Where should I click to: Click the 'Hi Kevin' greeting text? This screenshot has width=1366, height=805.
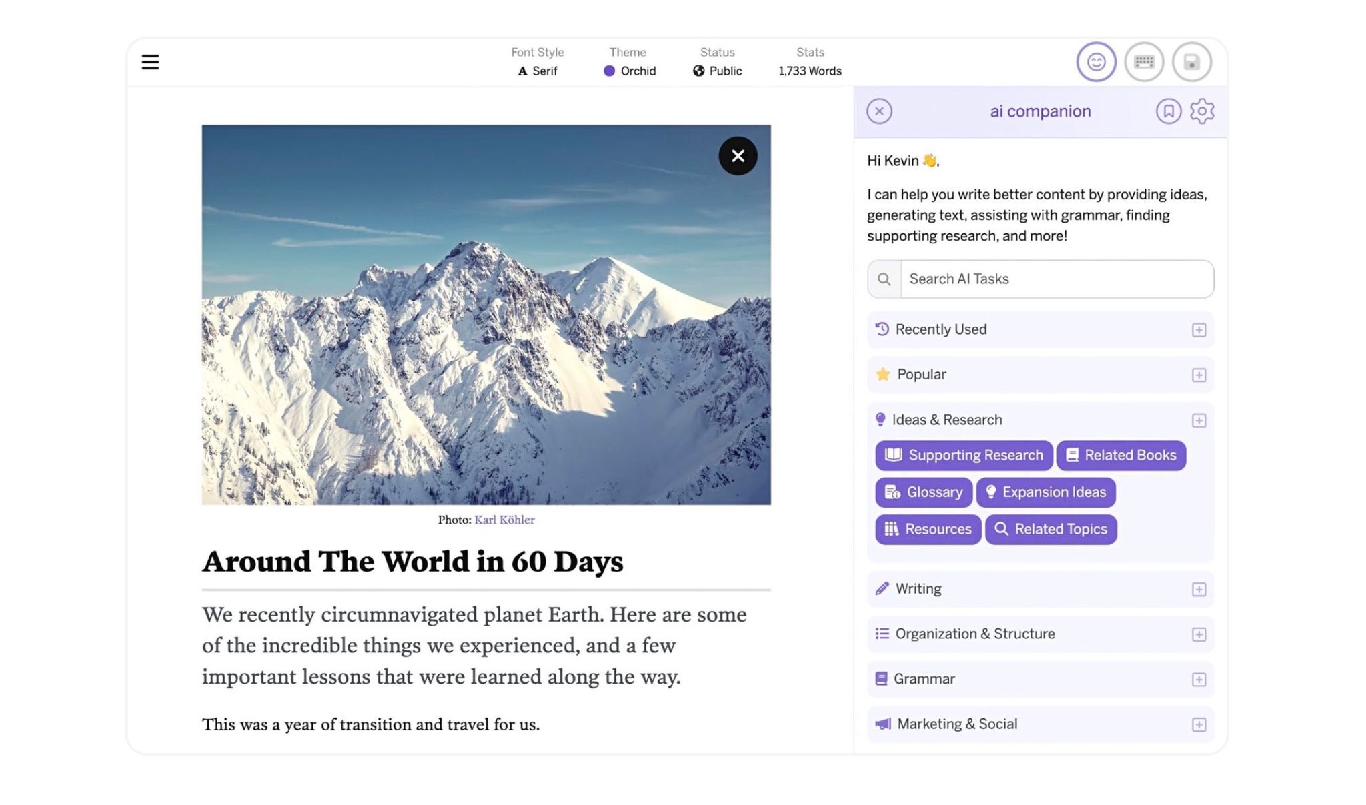coord(903,161)
